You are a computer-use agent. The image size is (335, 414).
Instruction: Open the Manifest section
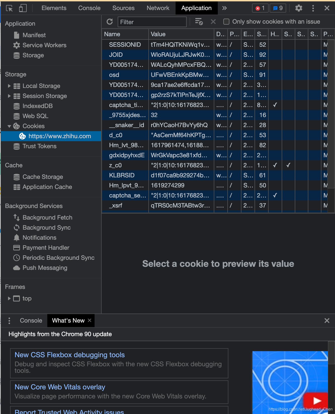coord(34,35)
